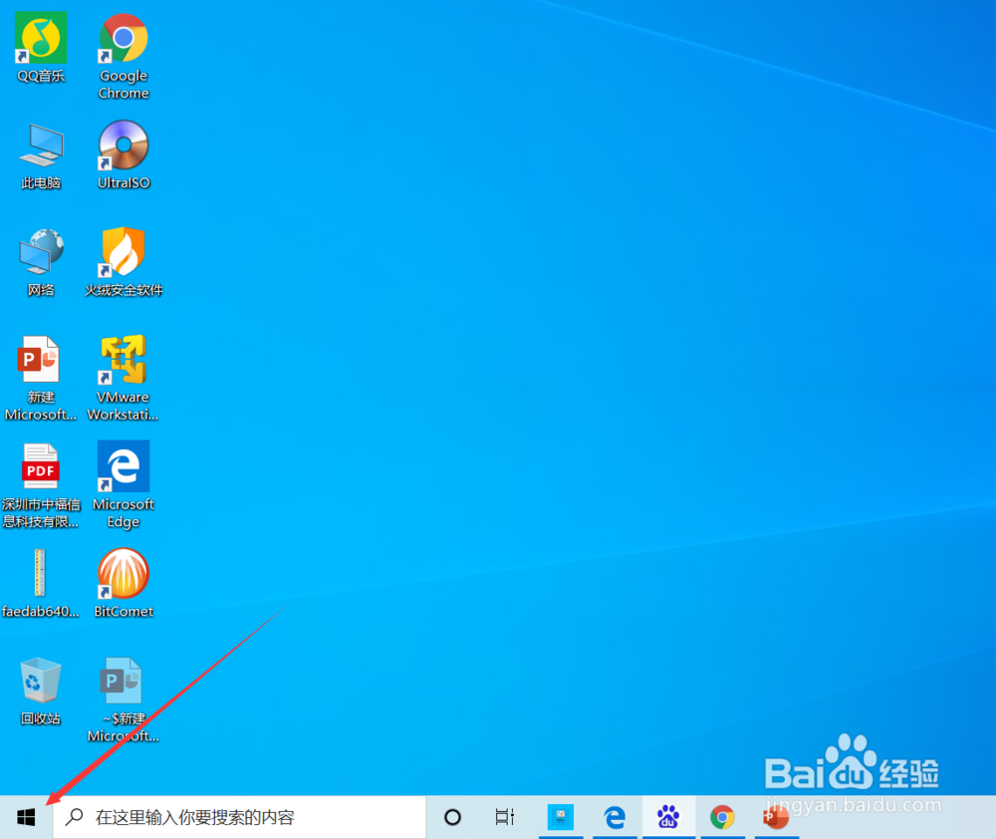Select the Google Chrome desktop shortcut
Viewport: 996px width, 839px height.
click(x=124, y=56)
